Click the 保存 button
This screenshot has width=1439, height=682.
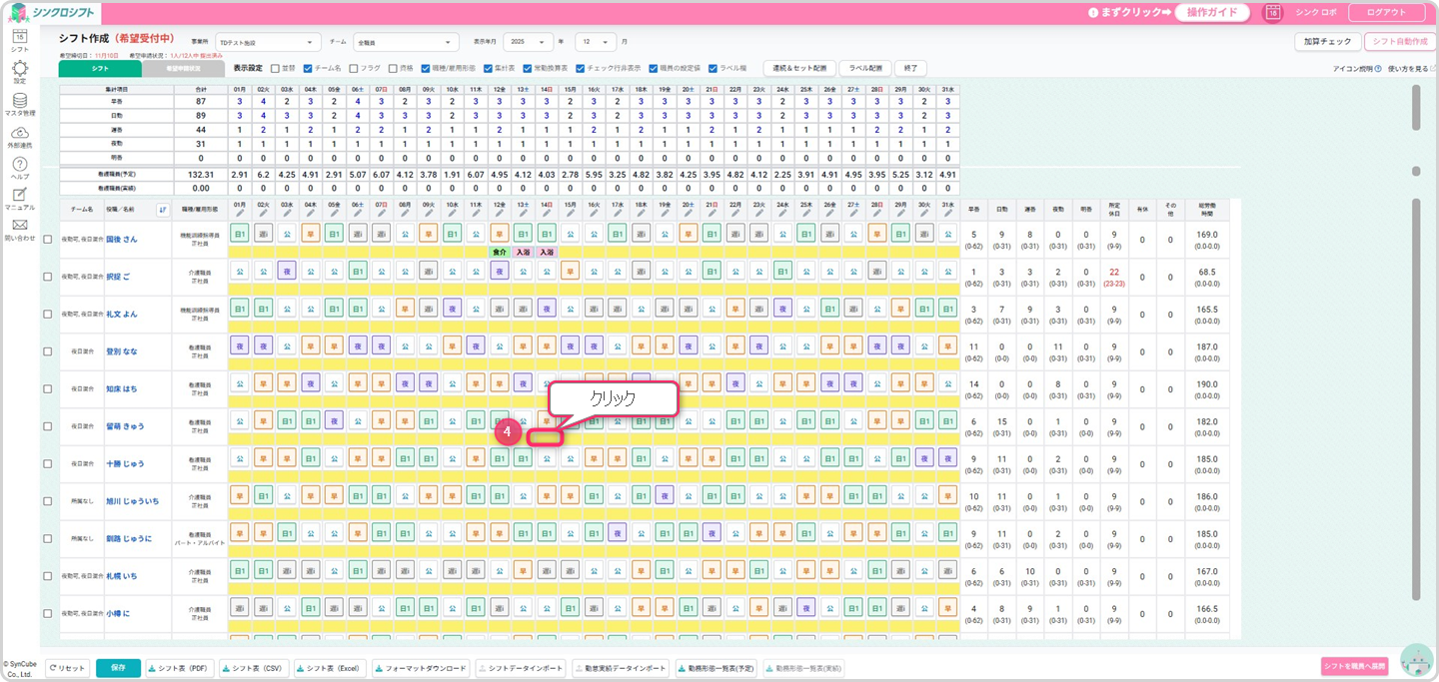(x=118, y=668)
